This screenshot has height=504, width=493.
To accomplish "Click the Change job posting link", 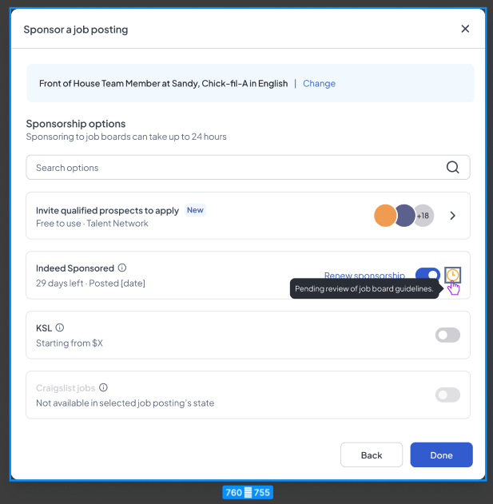I will pyautogui.click(x=319, y=84).
